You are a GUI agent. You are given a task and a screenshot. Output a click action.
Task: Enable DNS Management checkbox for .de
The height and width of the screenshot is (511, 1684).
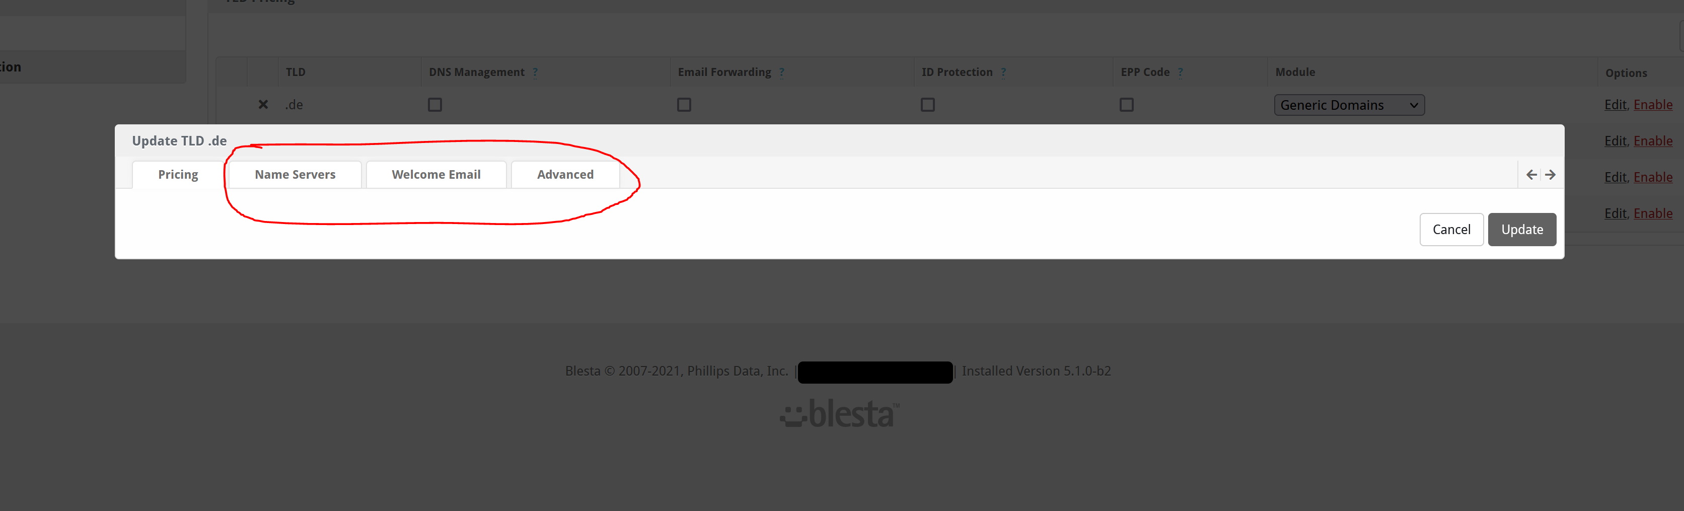435,105
